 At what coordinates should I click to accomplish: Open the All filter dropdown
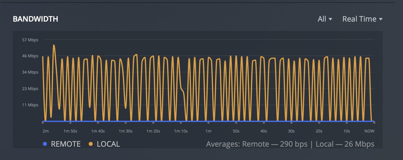click(325, 19)
